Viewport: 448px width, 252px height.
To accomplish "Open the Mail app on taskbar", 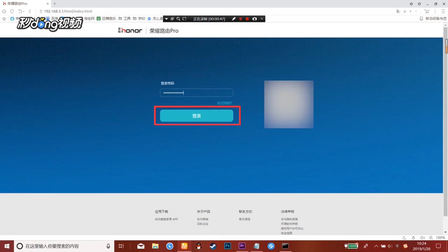I will pyautogui.click(x=141, y=246).
